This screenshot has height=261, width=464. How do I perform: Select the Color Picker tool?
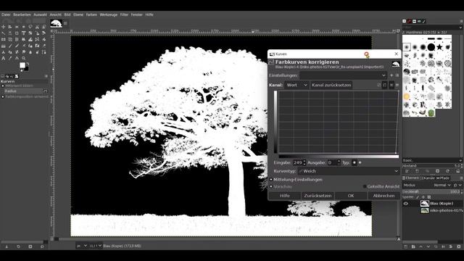pos(9,58)
